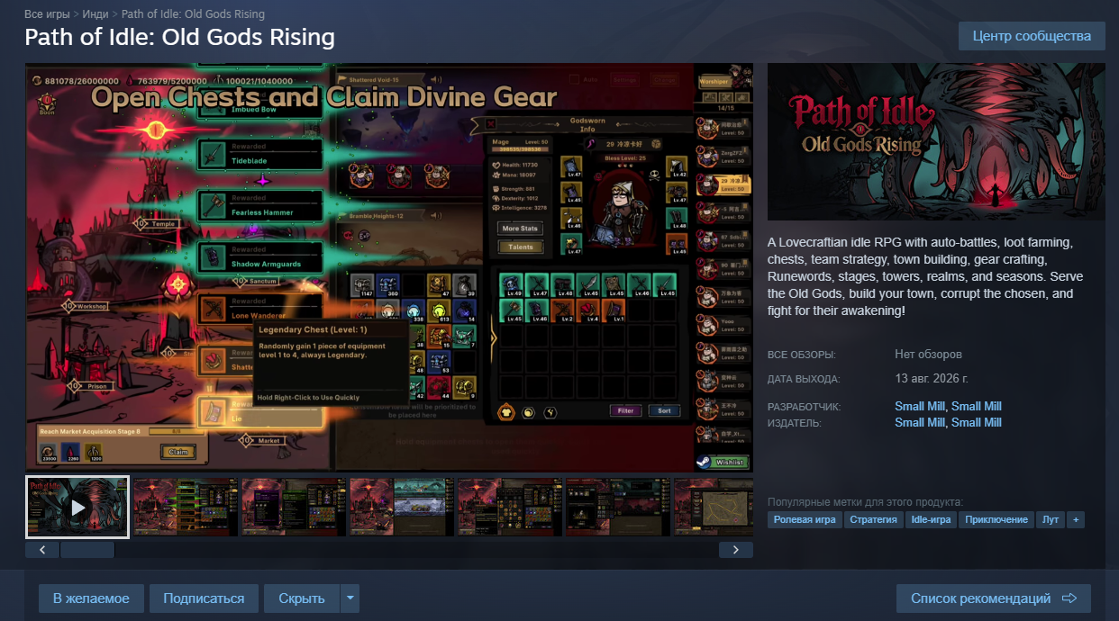Viewport: 1119px width, 621px height.
Task: Select thumbnail with gold icon inventory grid
Action: pos(510,508)
